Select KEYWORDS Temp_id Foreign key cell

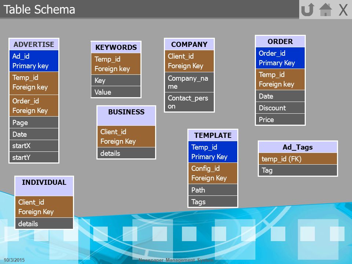[x=116, y=64]
